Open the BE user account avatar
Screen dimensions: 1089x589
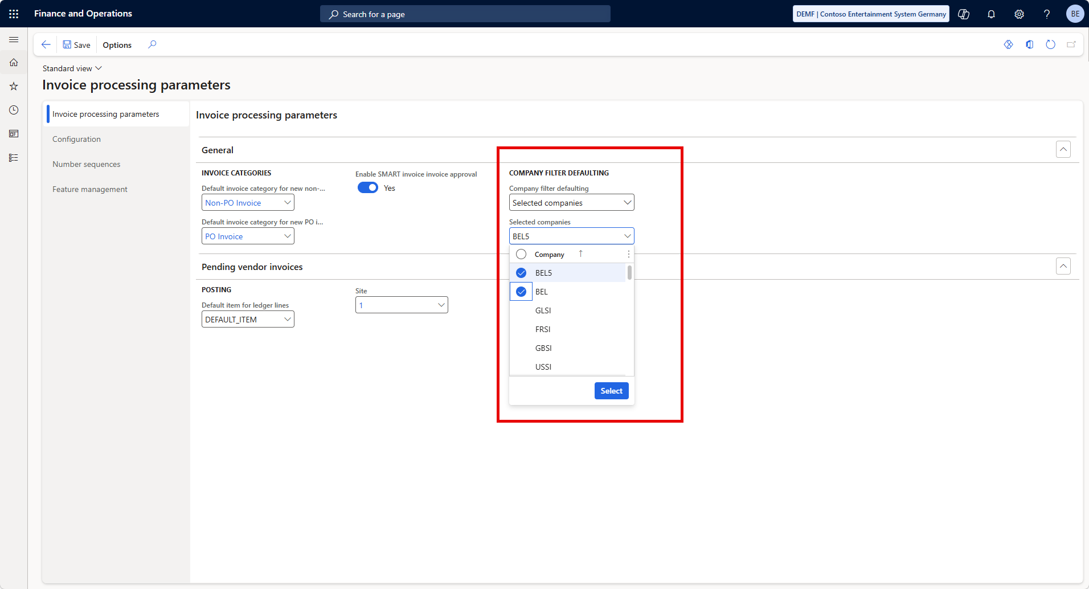(x=1075, y=14)
